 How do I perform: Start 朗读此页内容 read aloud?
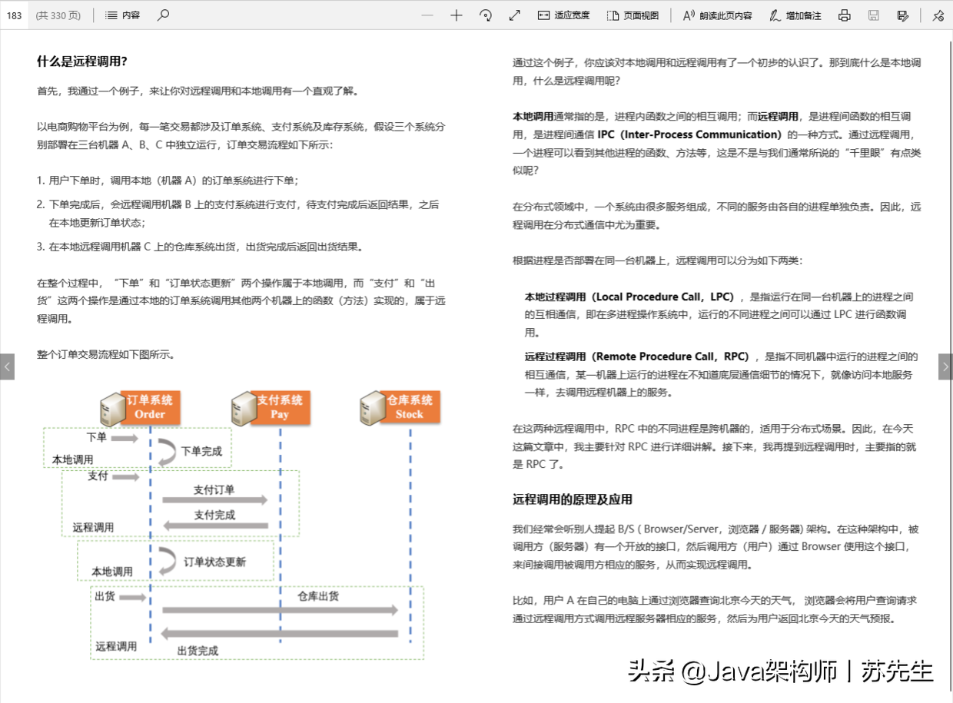tap(718, 15)
